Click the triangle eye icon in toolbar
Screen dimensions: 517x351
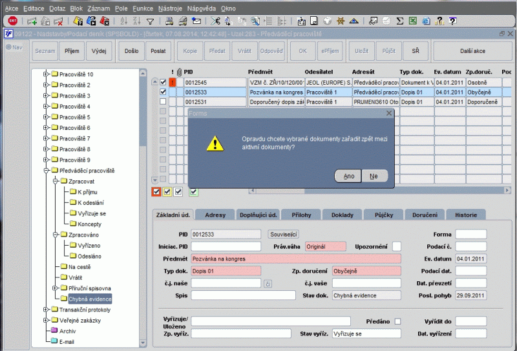coord(353,21)
